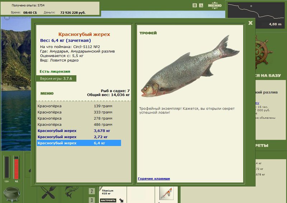
Task: Close the trophy fish dialog
Action: point(250,23)
